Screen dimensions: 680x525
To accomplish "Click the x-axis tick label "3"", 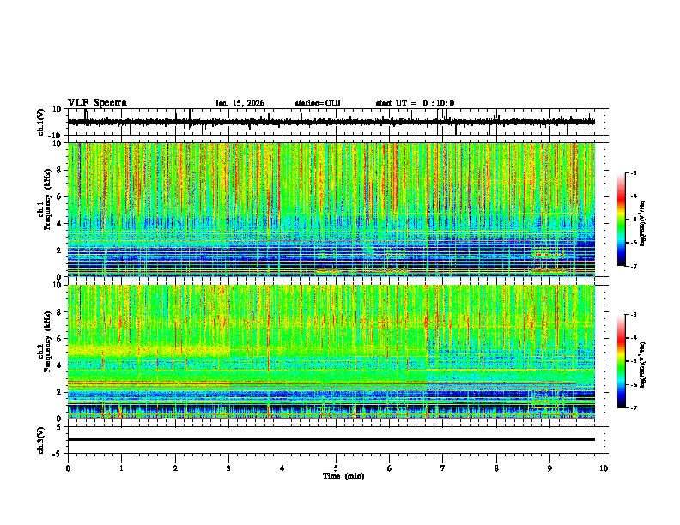I will (228, 468).
